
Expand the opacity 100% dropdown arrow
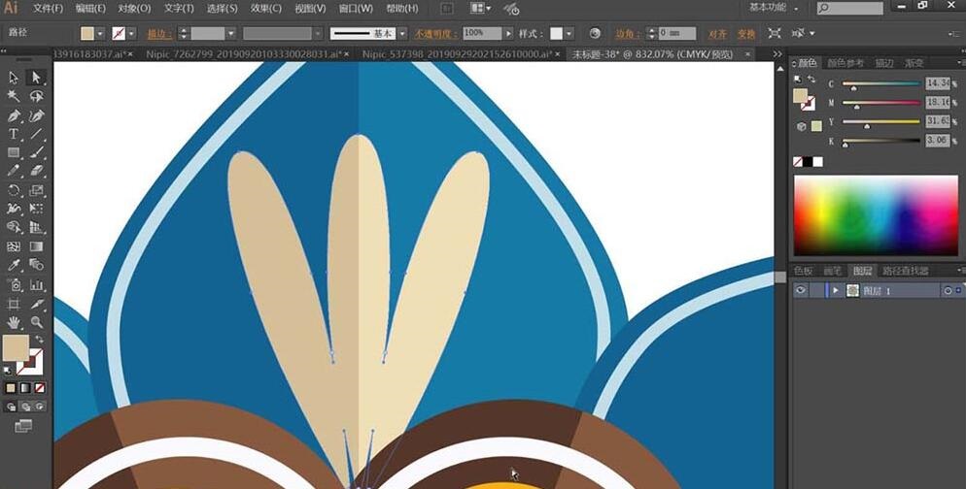[x=508, y=34]
